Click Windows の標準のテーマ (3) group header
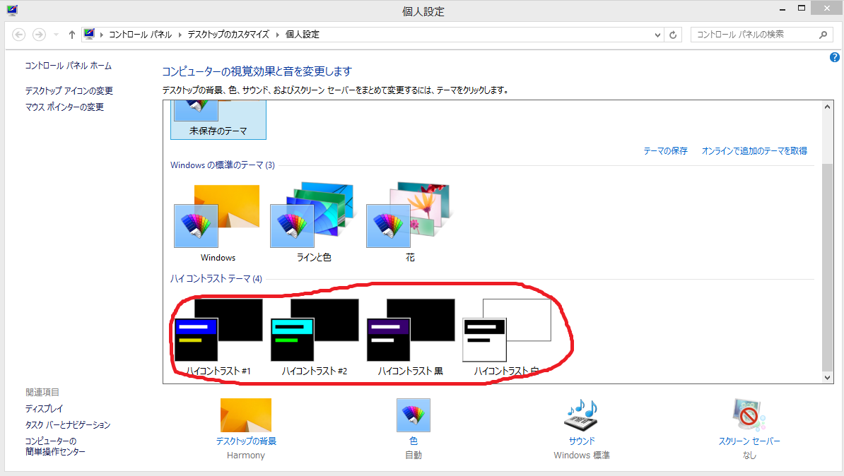 coord(222,165)
